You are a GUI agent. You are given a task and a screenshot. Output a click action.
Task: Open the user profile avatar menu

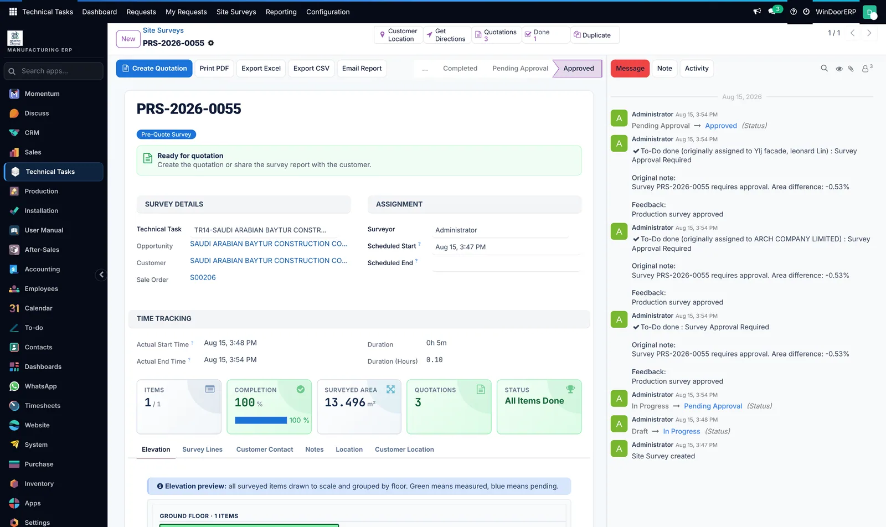[x=870, y=12]
